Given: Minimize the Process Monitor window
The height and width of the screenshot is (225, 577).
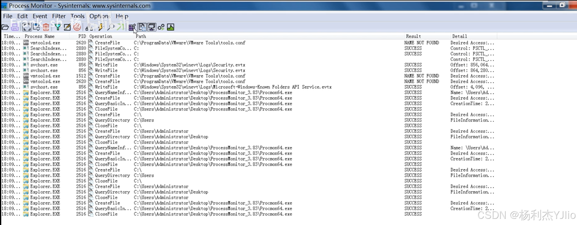Looking at the screenshot, I should (x=550, y=6).
